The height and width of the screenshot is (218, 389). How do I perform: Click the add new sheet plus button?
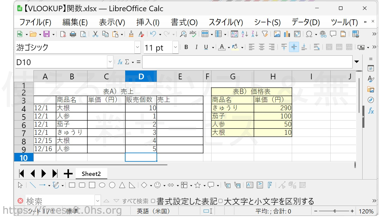(68, 174)
